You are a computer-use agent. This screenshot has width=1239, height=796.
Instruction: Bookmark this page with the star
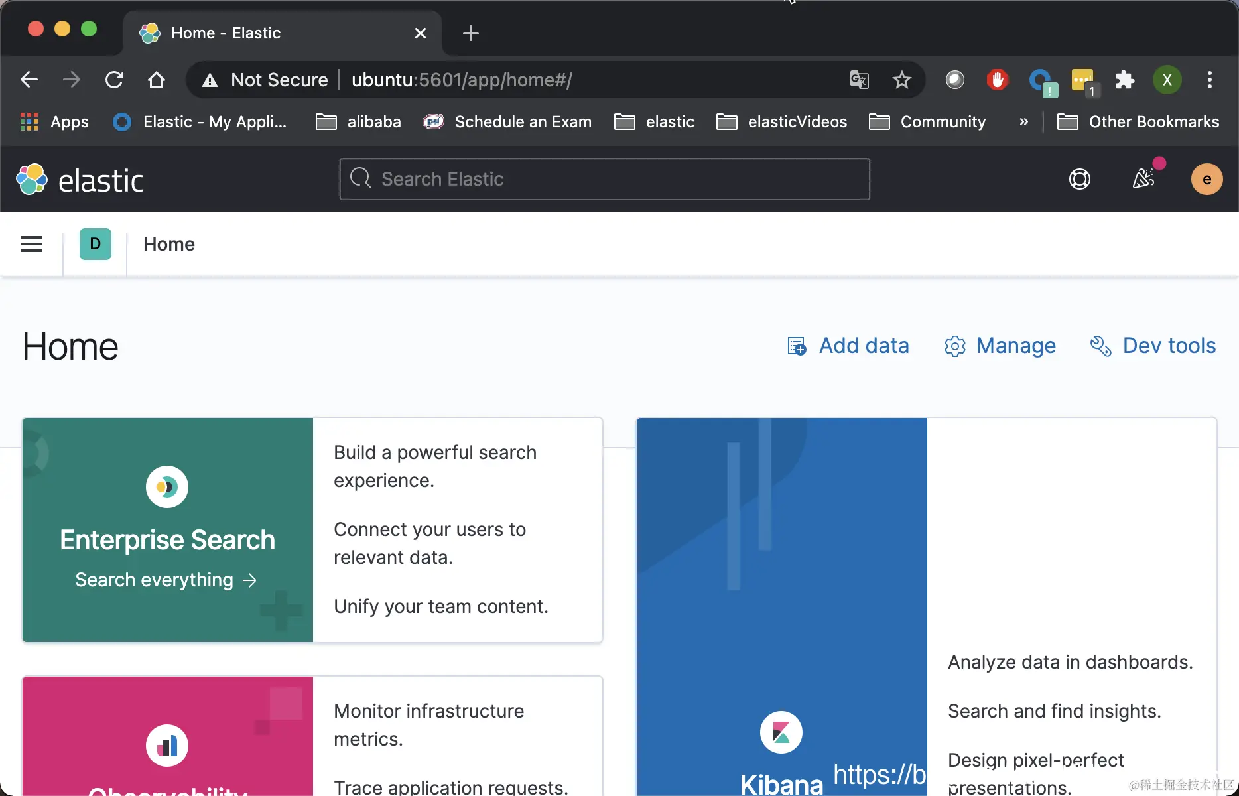coord(902,80)
